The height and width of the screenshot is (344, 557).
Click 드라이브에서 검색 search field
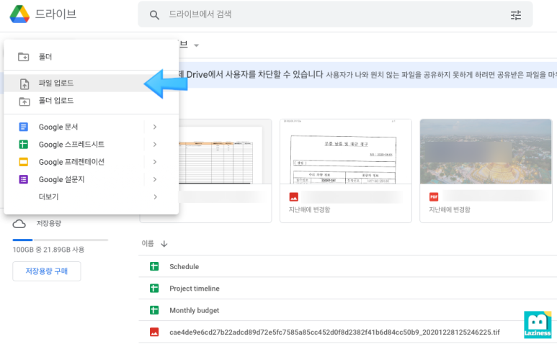[x=335, y=14]
